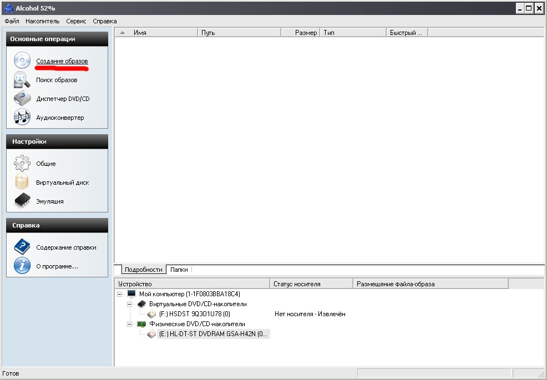Screen dimensions: 547x380
Task: Switch to the Папки tab
Action: pyautogui.click(x=179, y=270)
